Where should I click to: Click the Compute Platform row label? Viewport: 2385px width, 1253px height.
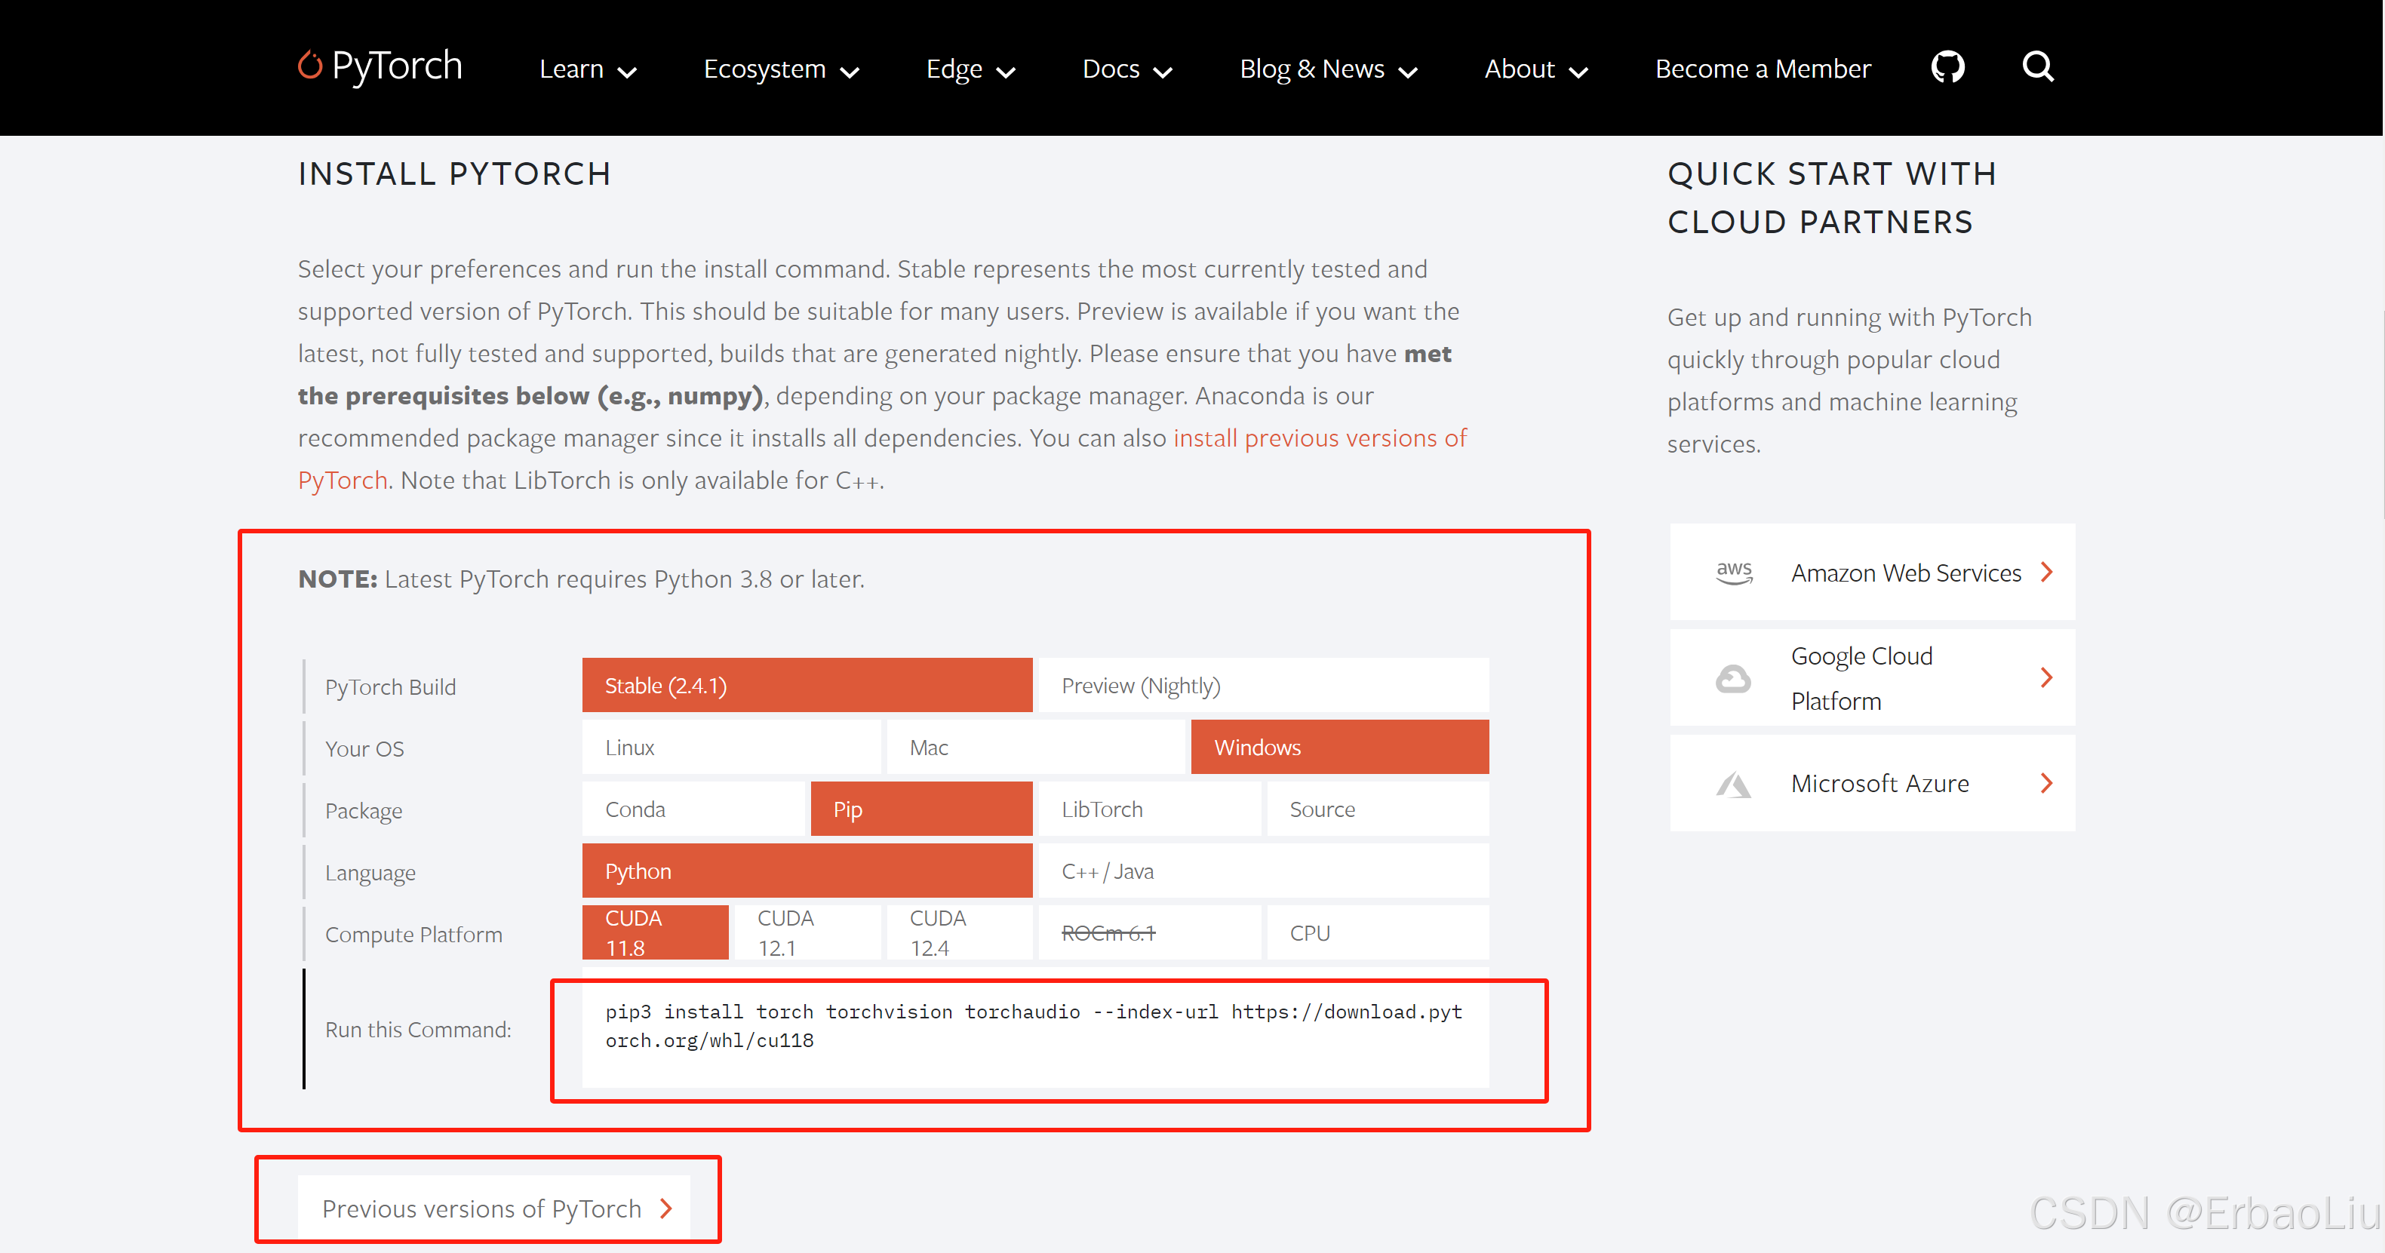[414, 935]
